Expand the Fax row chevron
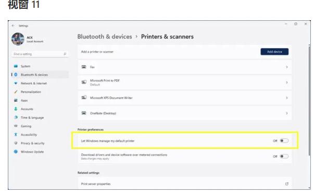The width and height of the screenshot is (314, 195). point(286,67)
